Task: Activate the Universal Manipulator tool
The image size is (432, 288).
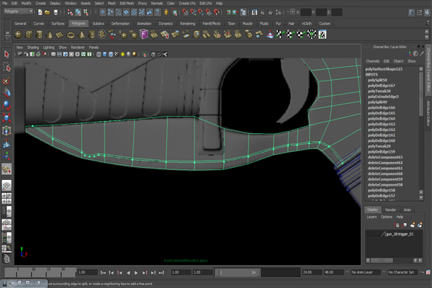Action: [x=6, y=130]
